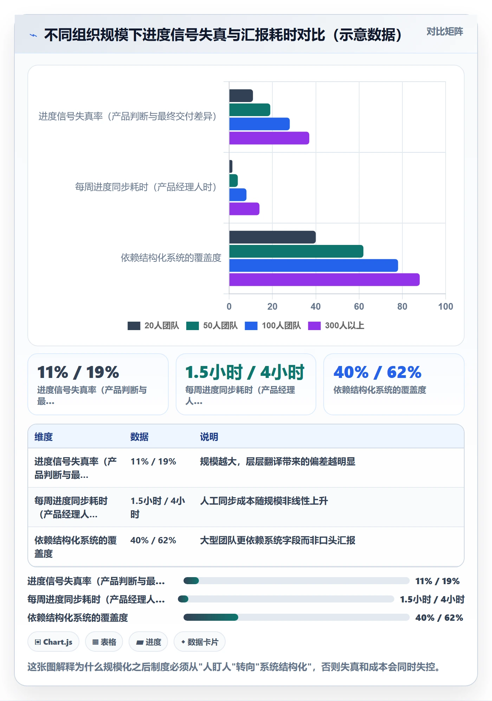The height and width of the screenshot is (701, 492).
Task: Toggle the 100人团队 legend swatch
Action: tap(251, 326)
